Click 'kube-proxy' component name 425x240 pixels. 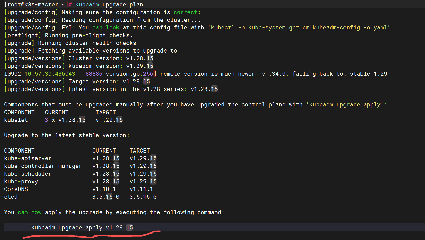21,182
